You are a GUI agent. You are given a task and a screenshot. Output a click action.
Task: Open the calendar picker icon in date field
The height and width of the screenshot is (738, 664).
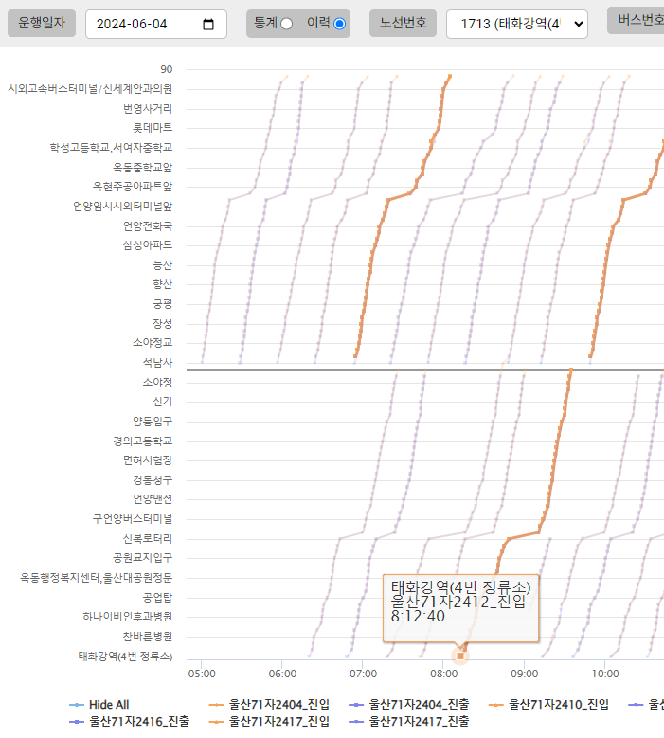point(208,24)
